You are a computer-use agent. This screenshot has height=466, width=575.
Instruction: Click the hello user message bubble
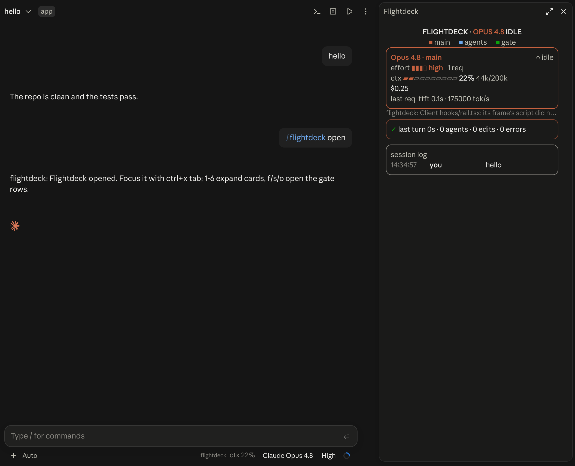pyautogui.click(x=337, y=56)
